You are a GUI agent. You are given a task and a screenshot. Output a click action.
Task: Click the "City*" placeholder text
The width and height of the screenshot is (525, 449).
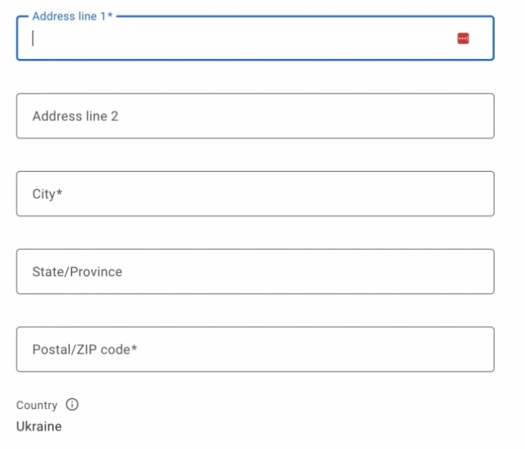point(47,194)
